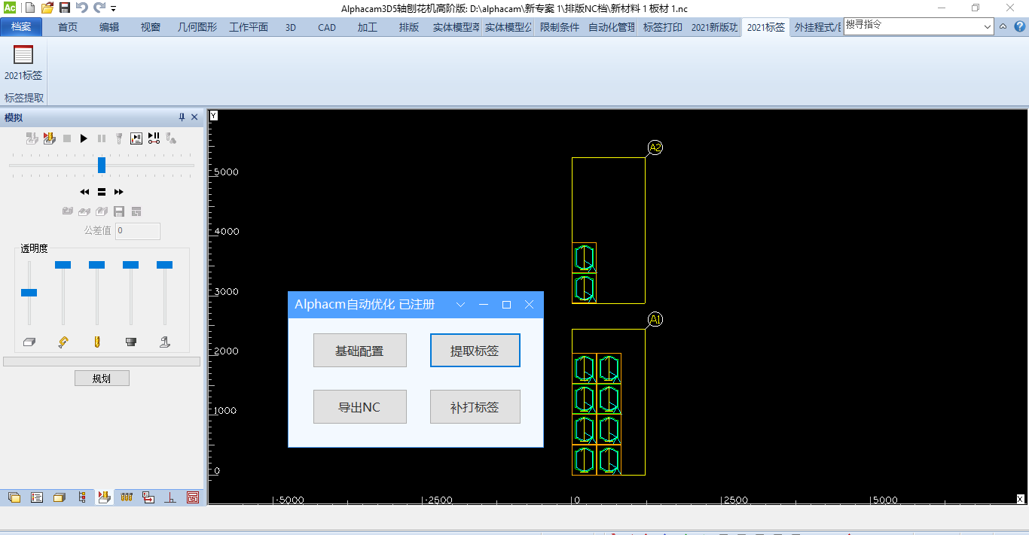Click the 基础配置 button in the dialog

click(360, 351)
